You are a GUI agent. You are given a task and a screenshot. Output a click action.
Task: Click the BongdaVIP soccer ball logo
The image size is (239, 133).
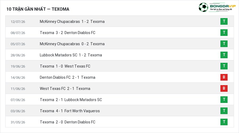coord(203,7)
